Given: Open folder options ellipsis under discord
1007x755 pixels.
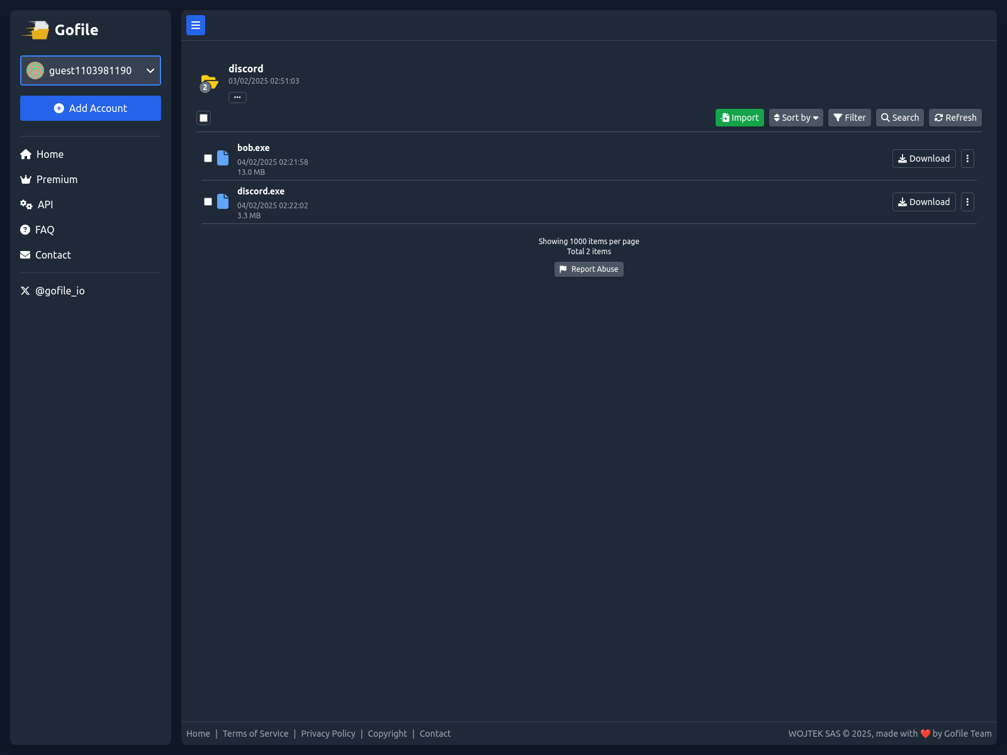Looking at the screenshot, I should [237, 98].
